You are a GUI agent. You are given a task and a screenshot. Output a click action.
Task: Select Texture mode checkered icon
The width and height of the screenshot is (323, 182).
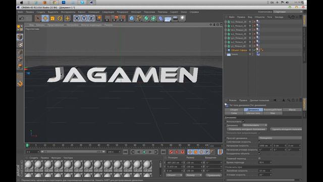tap(20, 44)
